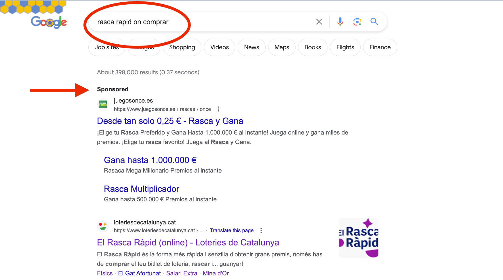Click 'About 398,000 results' text
Image resolution: width=503 pixels, height=280 pixels.
click(148, 72)
